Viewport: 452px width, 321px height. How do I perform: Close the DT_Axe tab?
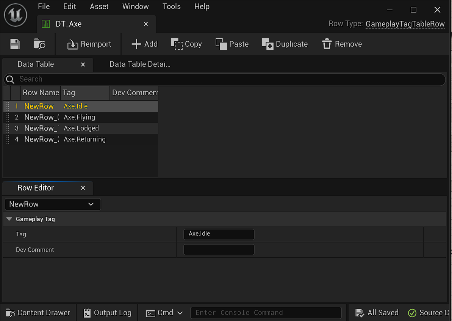pyautogui.click(x=146, y=24)
